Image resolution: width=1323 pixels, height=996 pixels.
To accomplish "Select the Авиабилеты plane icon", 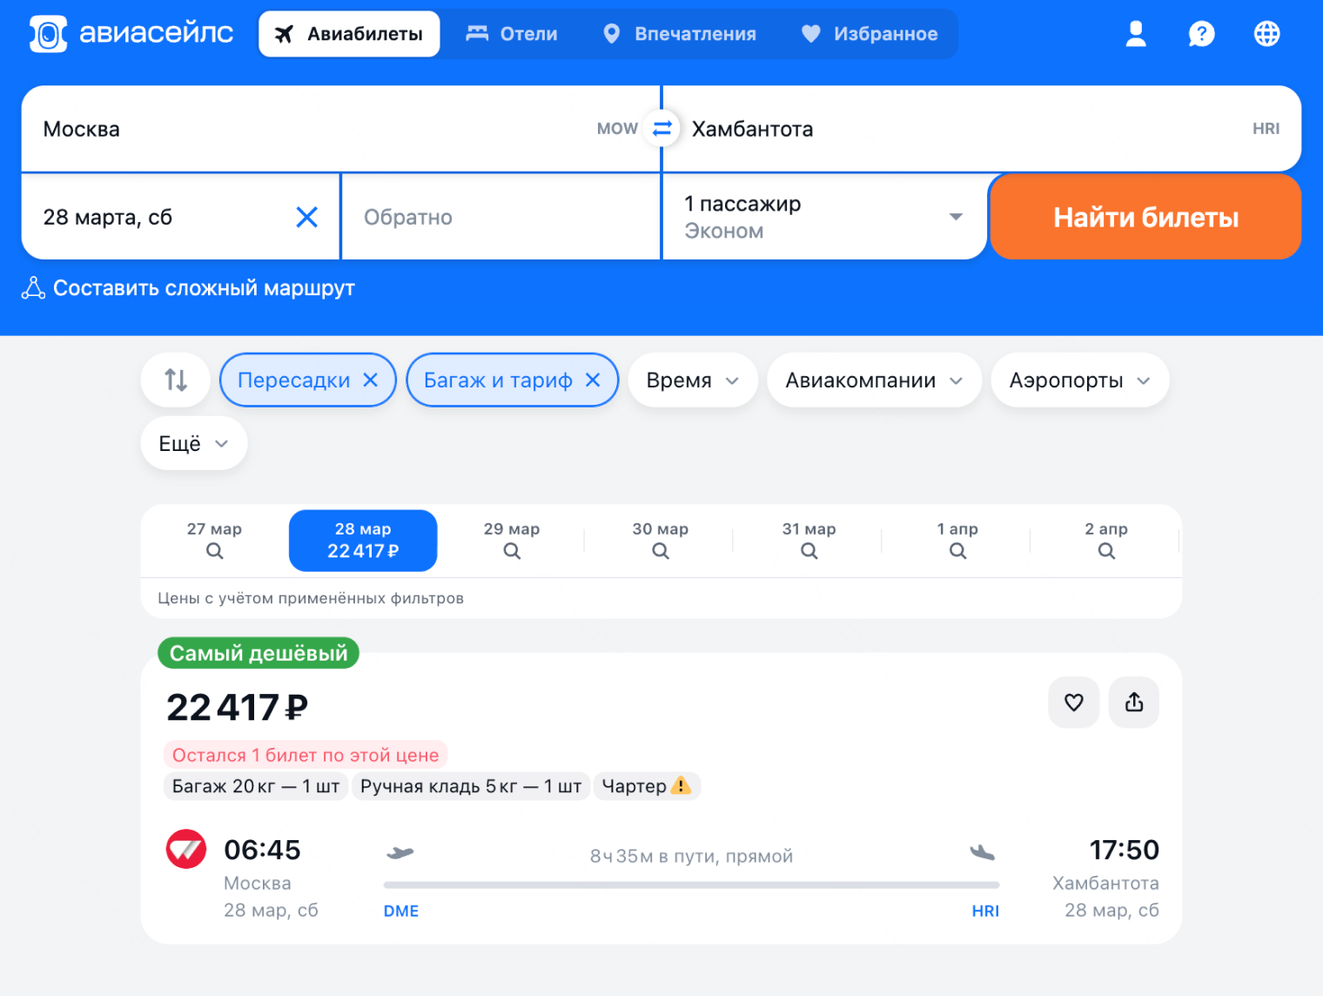I will tap(283, 33).
